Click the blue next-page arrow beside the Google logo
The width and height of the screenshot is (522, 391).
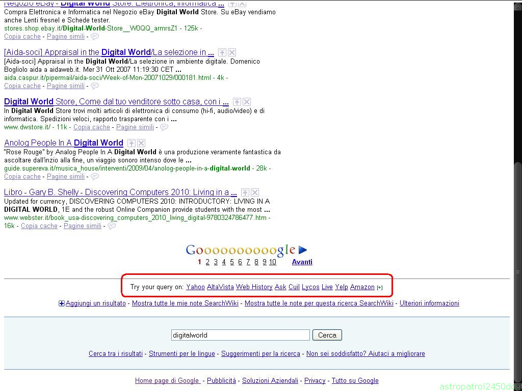click(303, 249)
